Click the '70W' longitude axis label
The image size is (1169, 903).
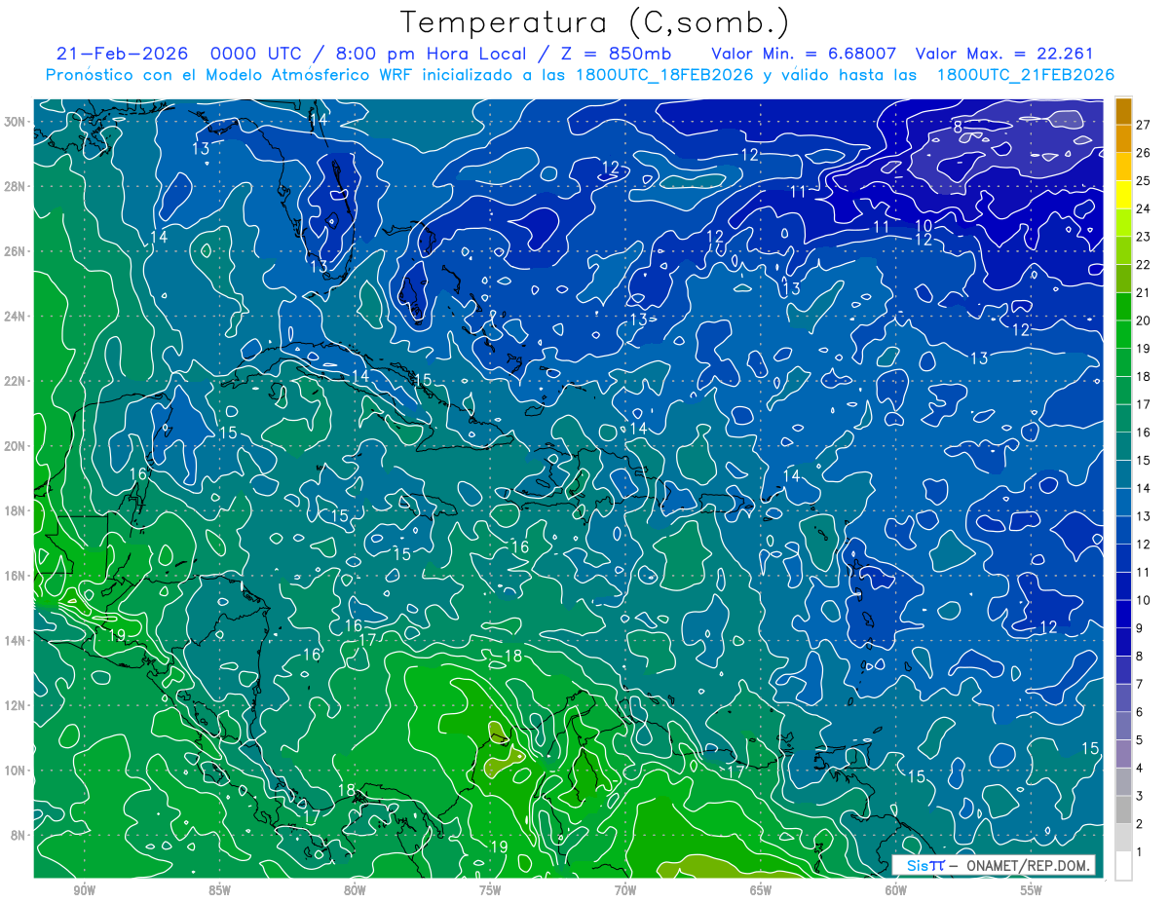625,890
